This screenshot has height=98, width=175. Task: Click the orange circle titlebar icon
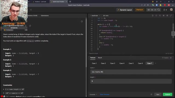tap(153, 2)
